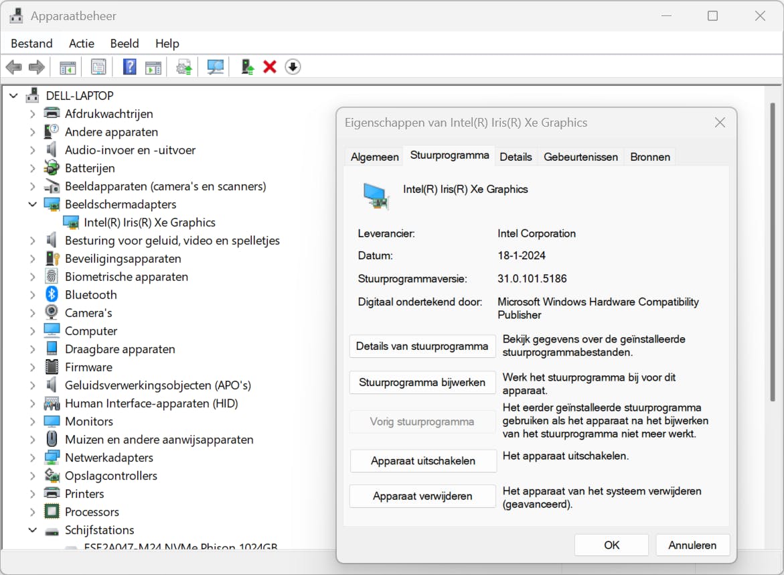
Task: Switch to the Details tab
Action: tap(516, 157)
